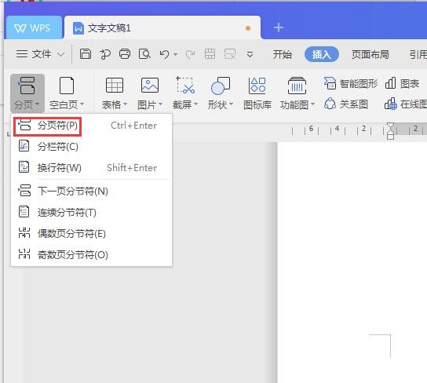The image size is (427, 383).
Task: Insert a 图表 chart
Action: coord(402,83)
